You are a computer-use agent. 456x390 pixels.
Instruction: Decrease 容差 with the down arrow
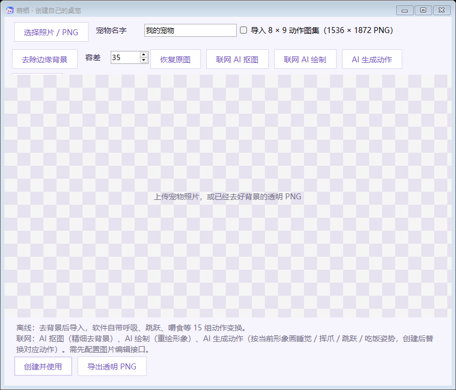144,60
